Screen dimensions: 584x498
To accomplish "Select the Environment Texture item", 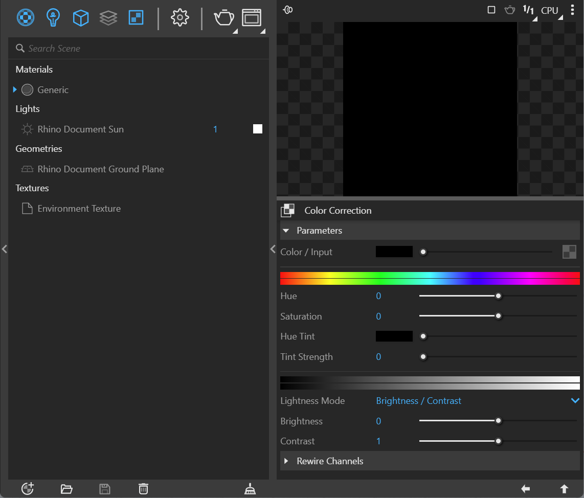I will (x=79, y=209).
